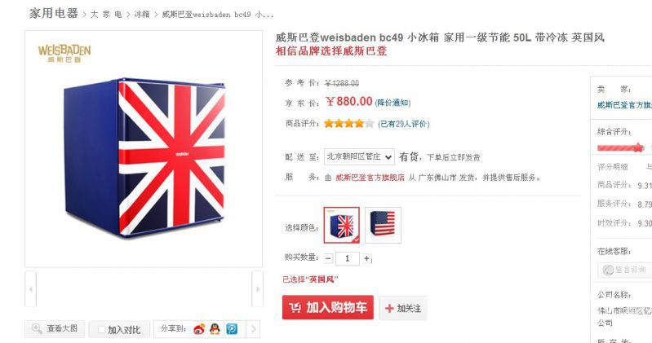Share to Sina Weibo icon
The height and width of the screenshot is (343, 652).
[199, 329]
